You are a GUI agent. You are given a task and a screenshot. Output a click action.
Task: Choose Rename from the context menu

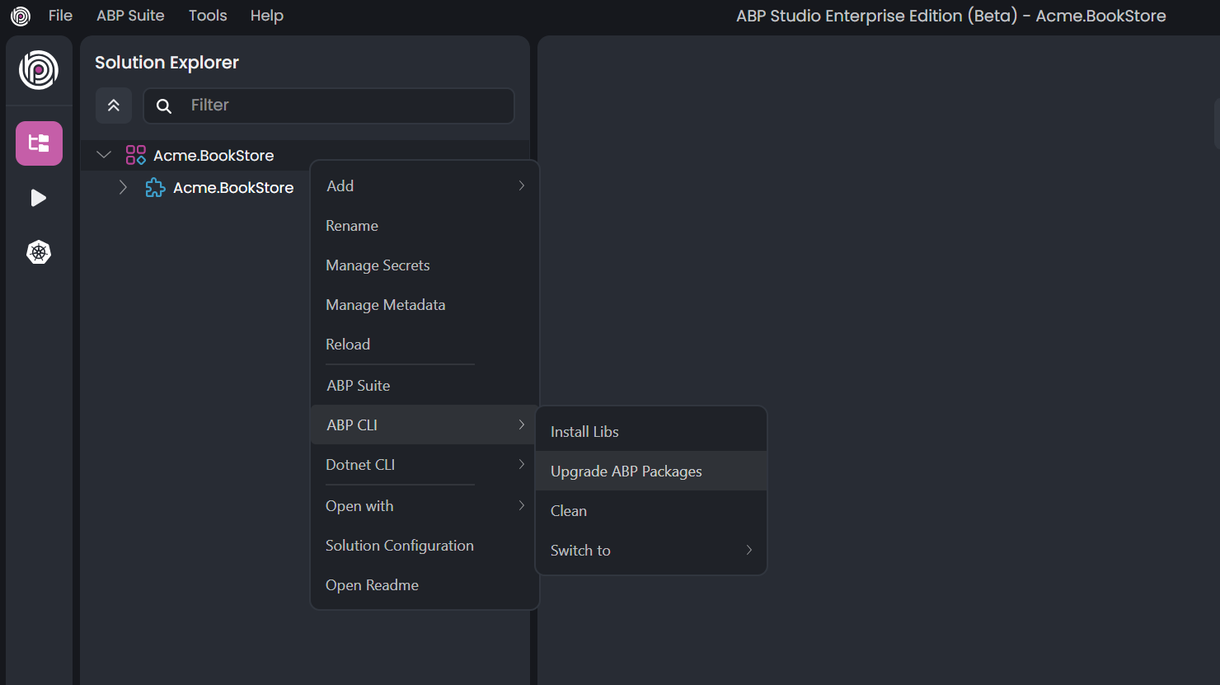pos(425,226)
